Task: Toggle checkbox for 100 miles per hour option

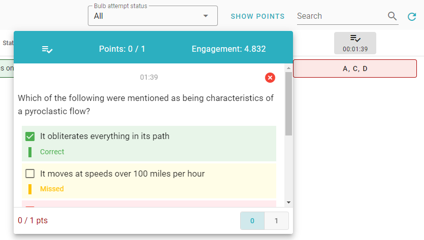Action: tap(30, 174)
